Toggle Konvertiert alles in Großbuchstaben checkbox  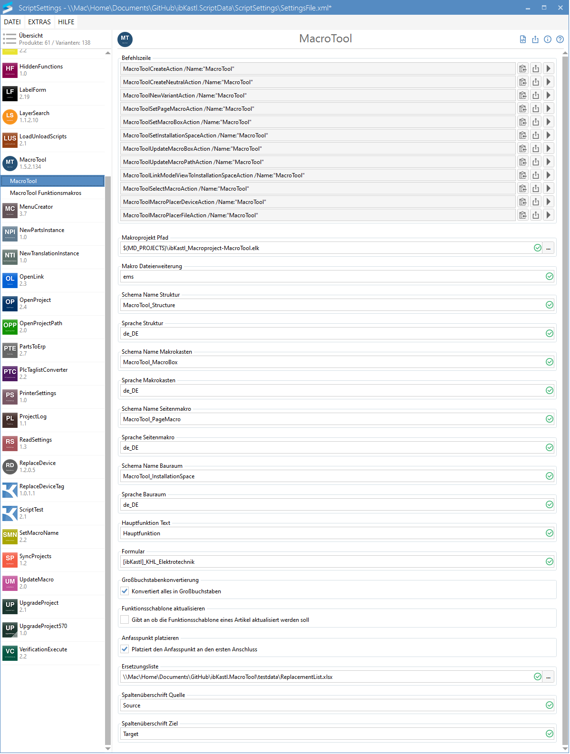[x=125, y=591]
